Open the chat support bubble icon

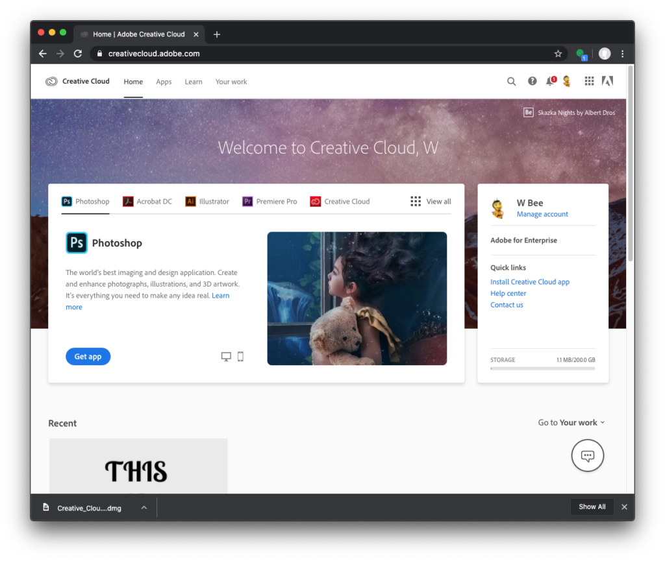click(x=587, y=455)
